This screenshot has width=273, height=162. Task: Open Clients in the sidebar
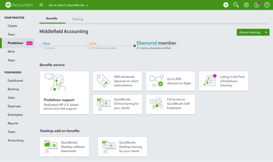click(x=12, y=26)
